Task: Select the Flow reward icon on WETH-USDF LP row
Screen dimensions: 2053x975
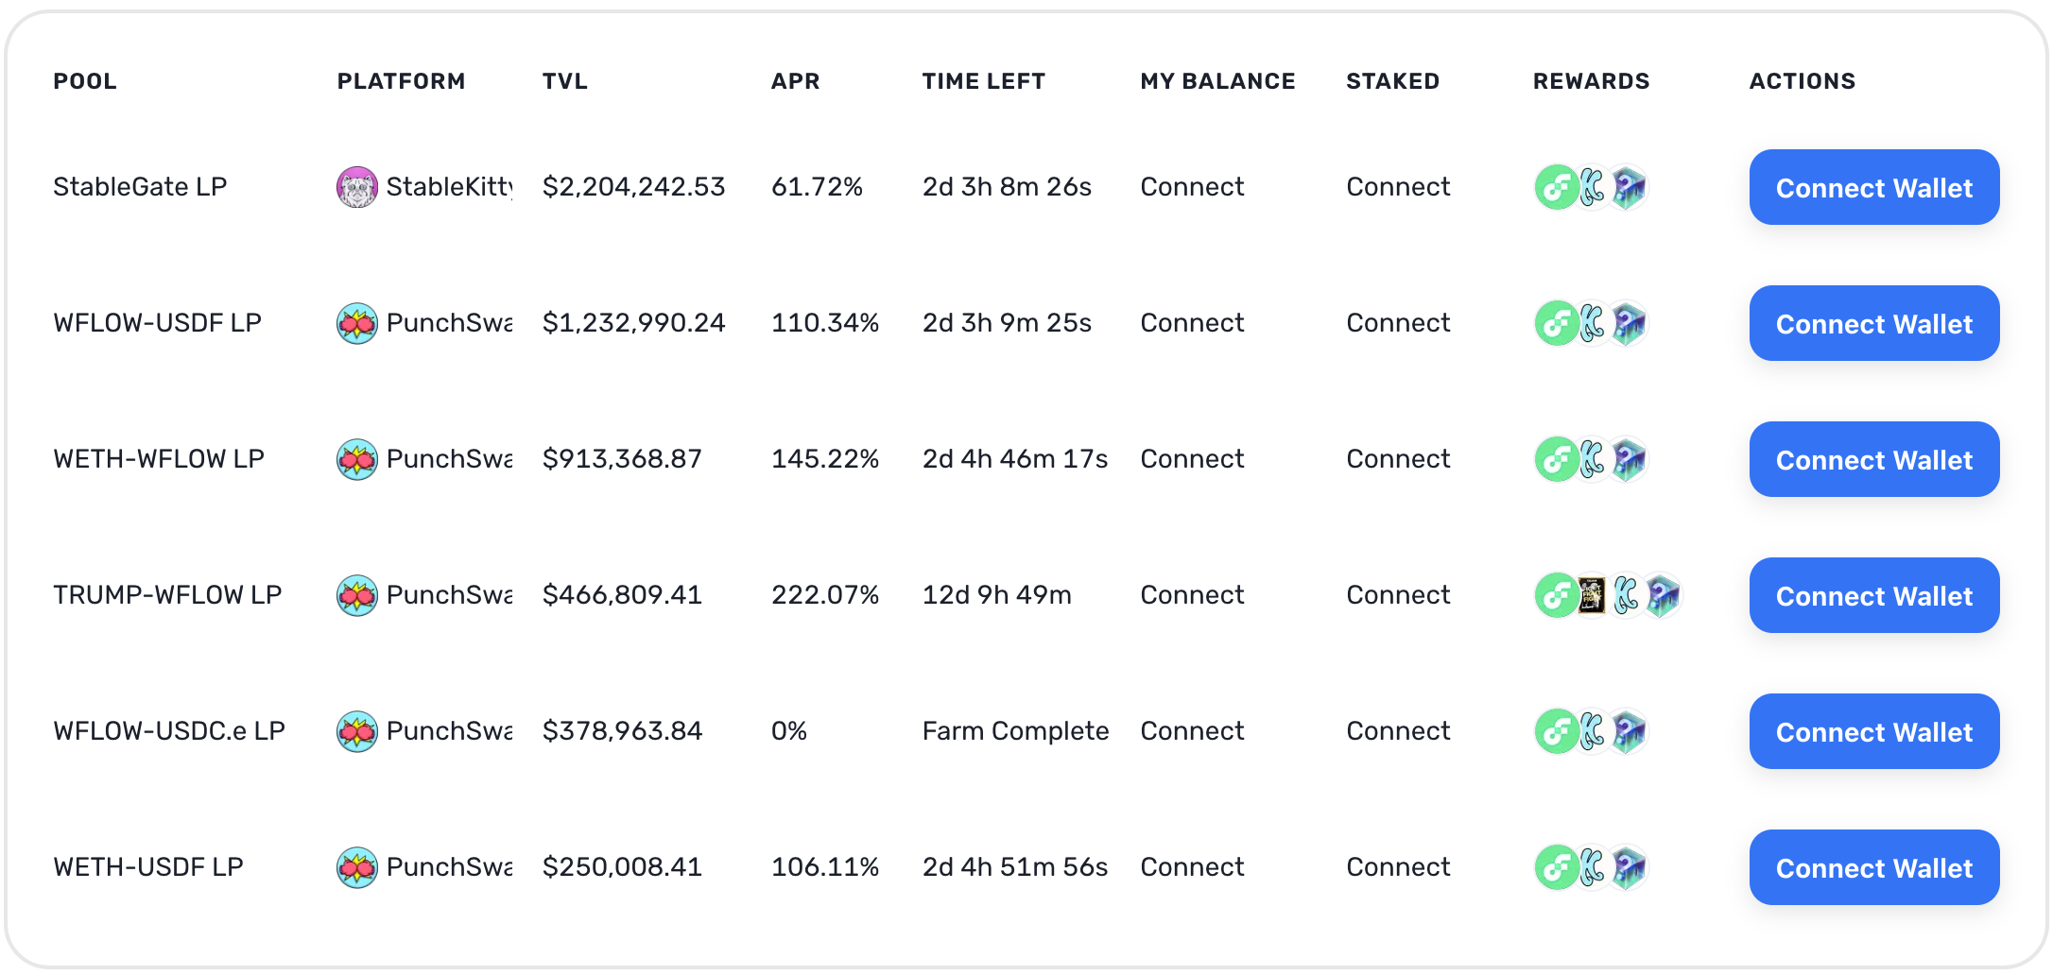Action: (x=1556, y=867)
